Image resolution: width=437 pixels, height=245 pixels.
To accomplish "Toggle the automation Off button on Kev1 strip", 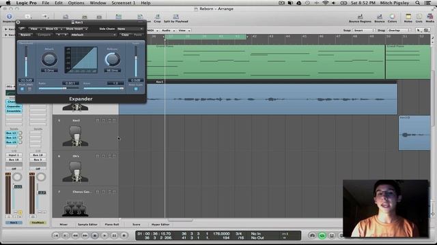I will 14,169.
